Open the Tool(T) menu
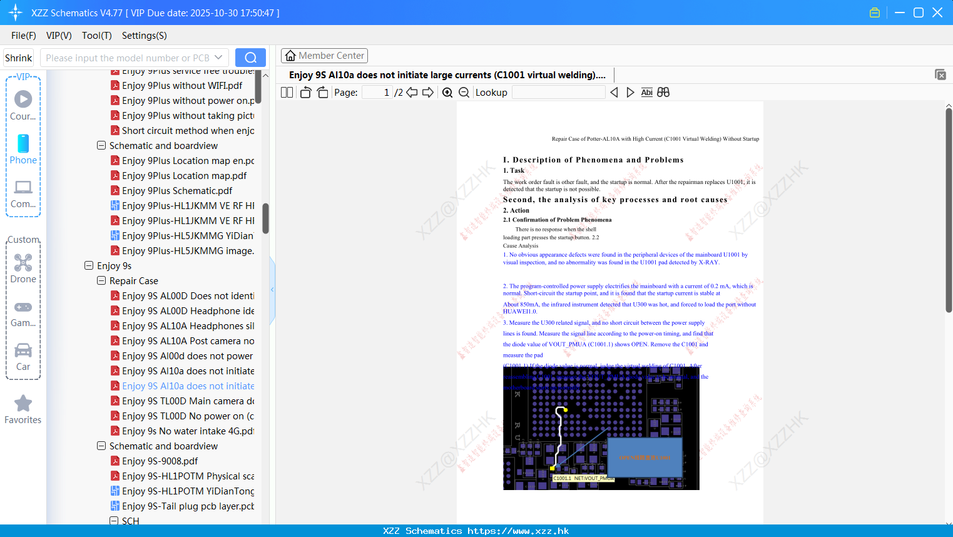953x537 pixels. [x=97, y=36]
